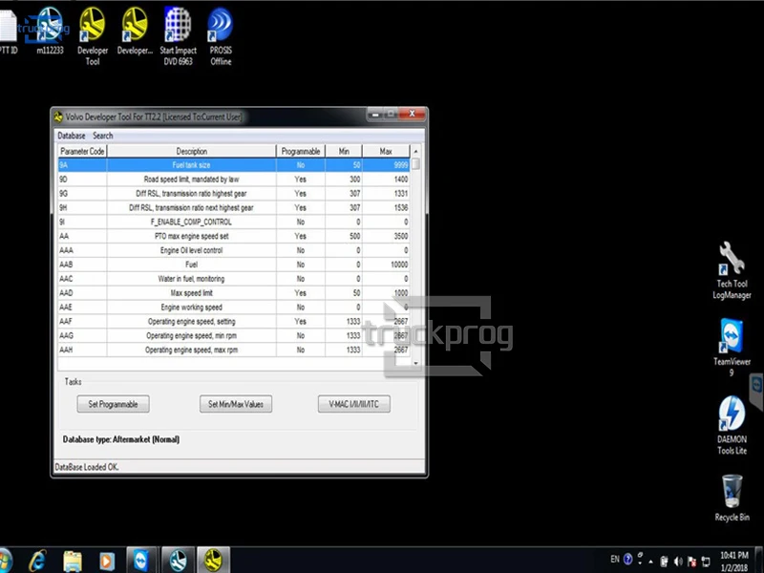Click the help icon in system tray
764x573 pixels.
pyautogui.click(x=627, y=559)
